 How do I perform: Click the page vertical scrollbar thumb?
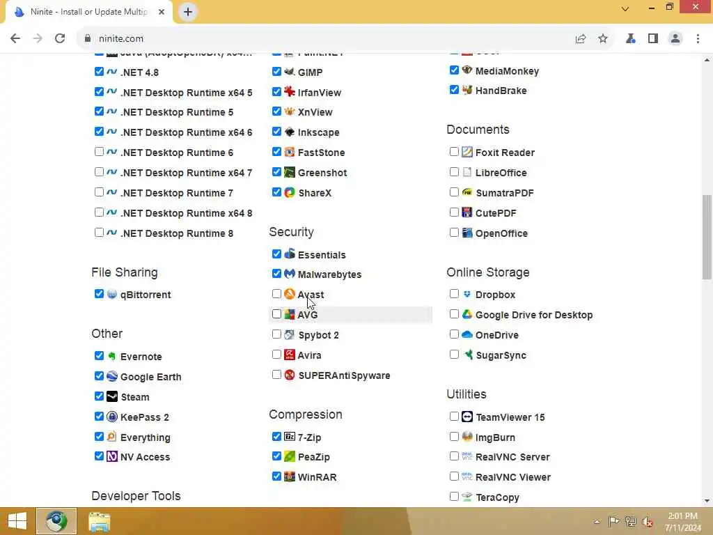point(707,237)
